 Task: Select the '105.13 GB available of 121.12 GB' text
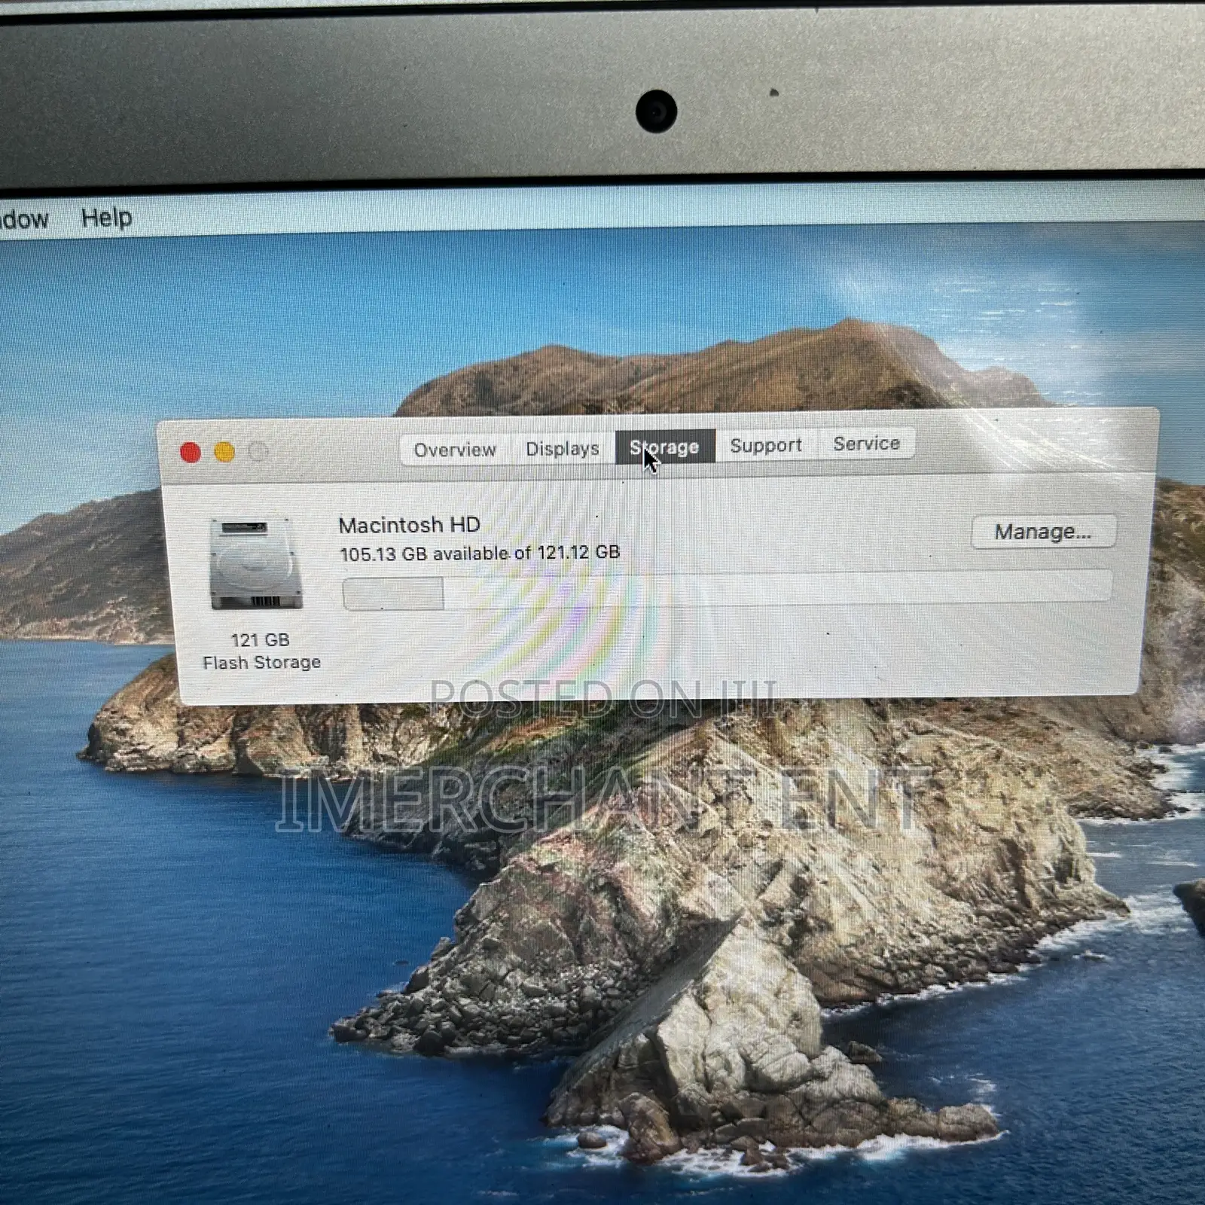click(480, 554)
